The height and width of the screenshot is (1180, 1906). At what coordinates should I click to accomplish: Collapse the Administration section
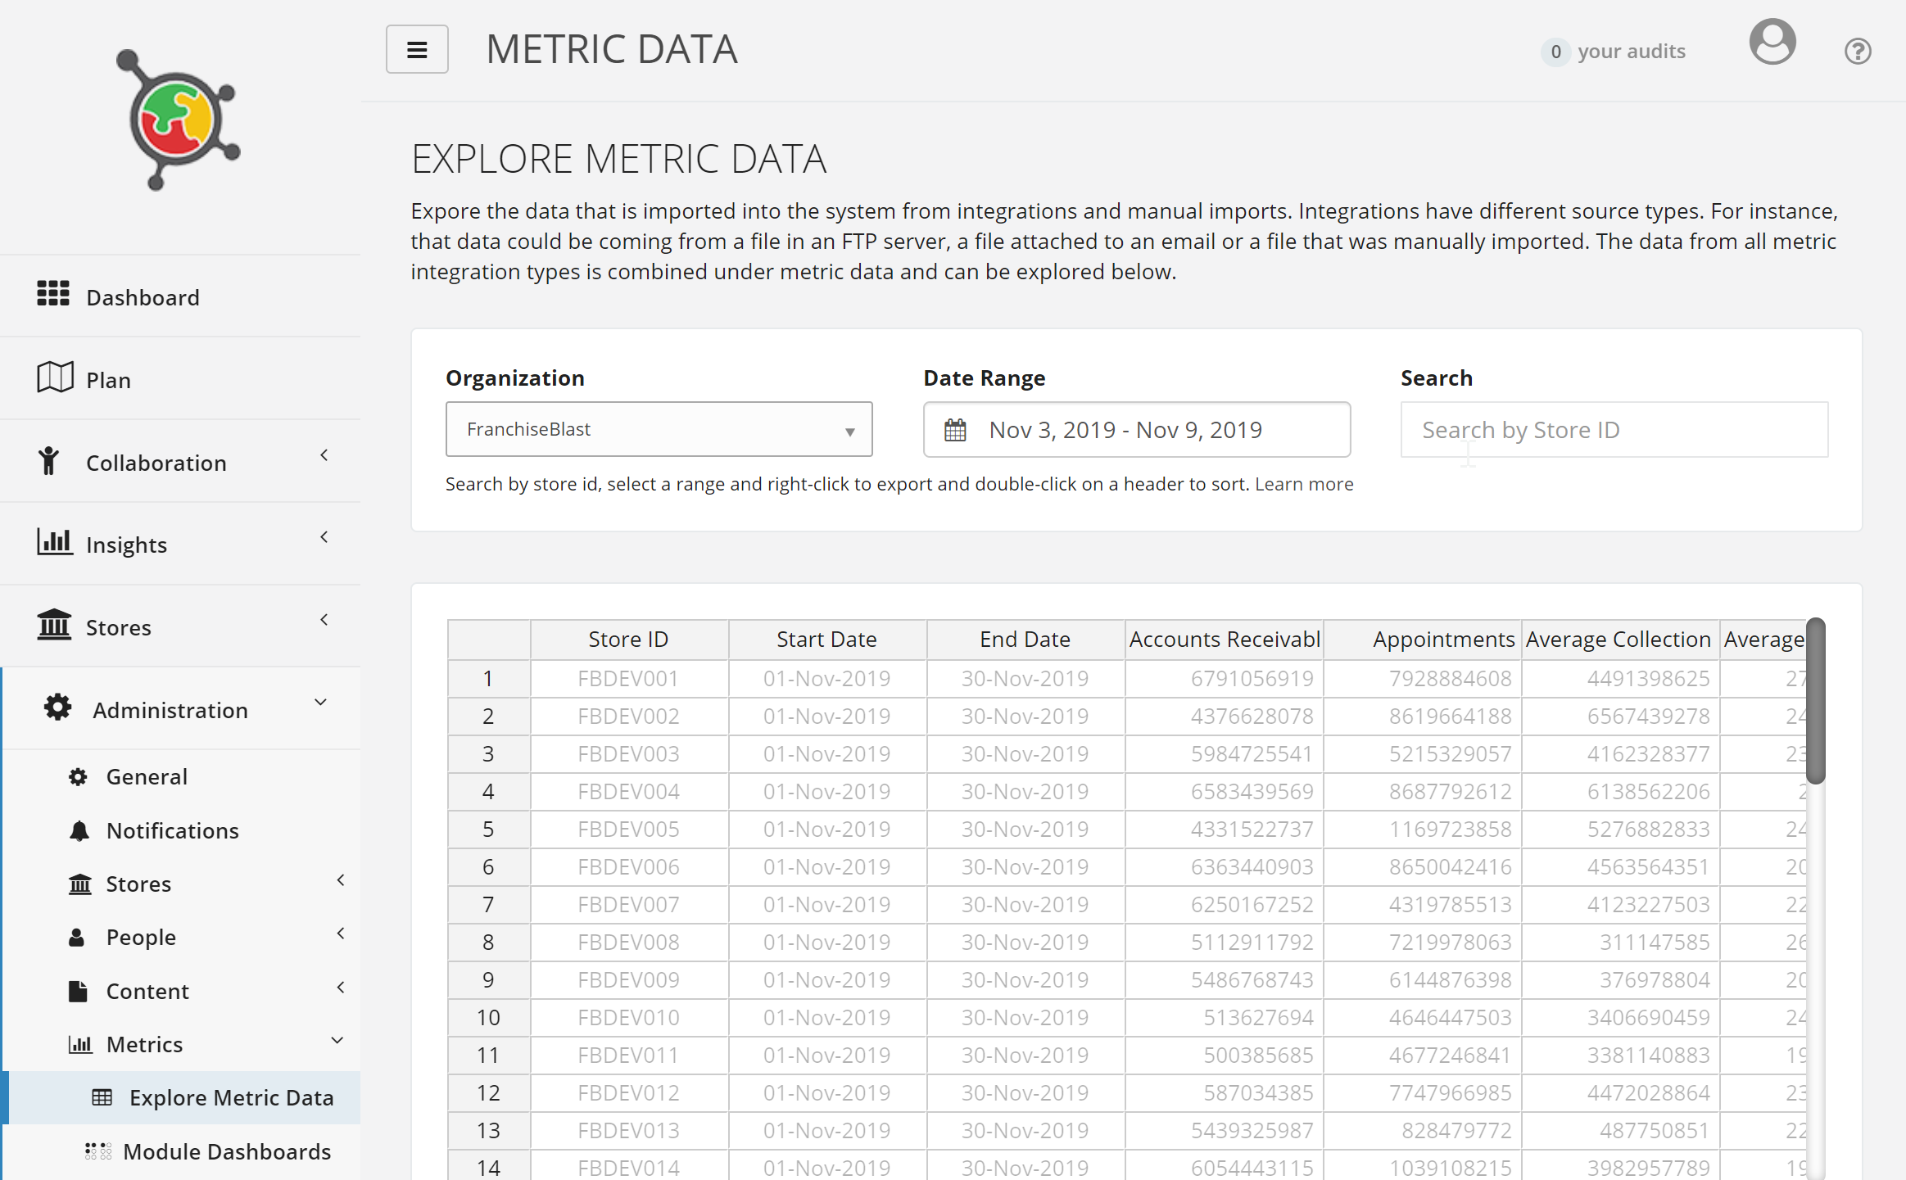pos(321,703)
